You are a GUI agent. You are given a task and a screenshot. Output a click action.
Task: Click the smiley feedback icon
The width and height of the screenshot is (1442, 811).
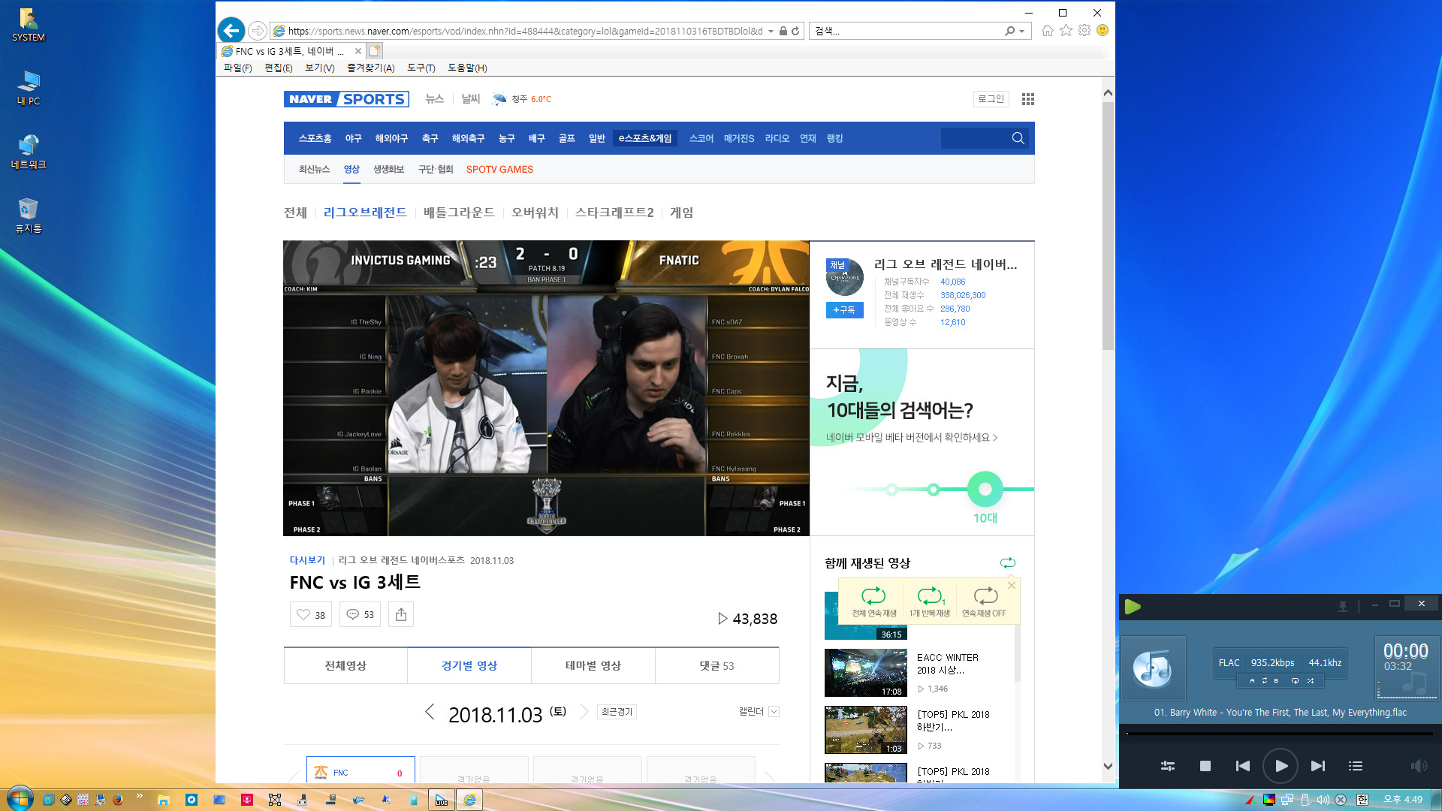coord(1103,31)
